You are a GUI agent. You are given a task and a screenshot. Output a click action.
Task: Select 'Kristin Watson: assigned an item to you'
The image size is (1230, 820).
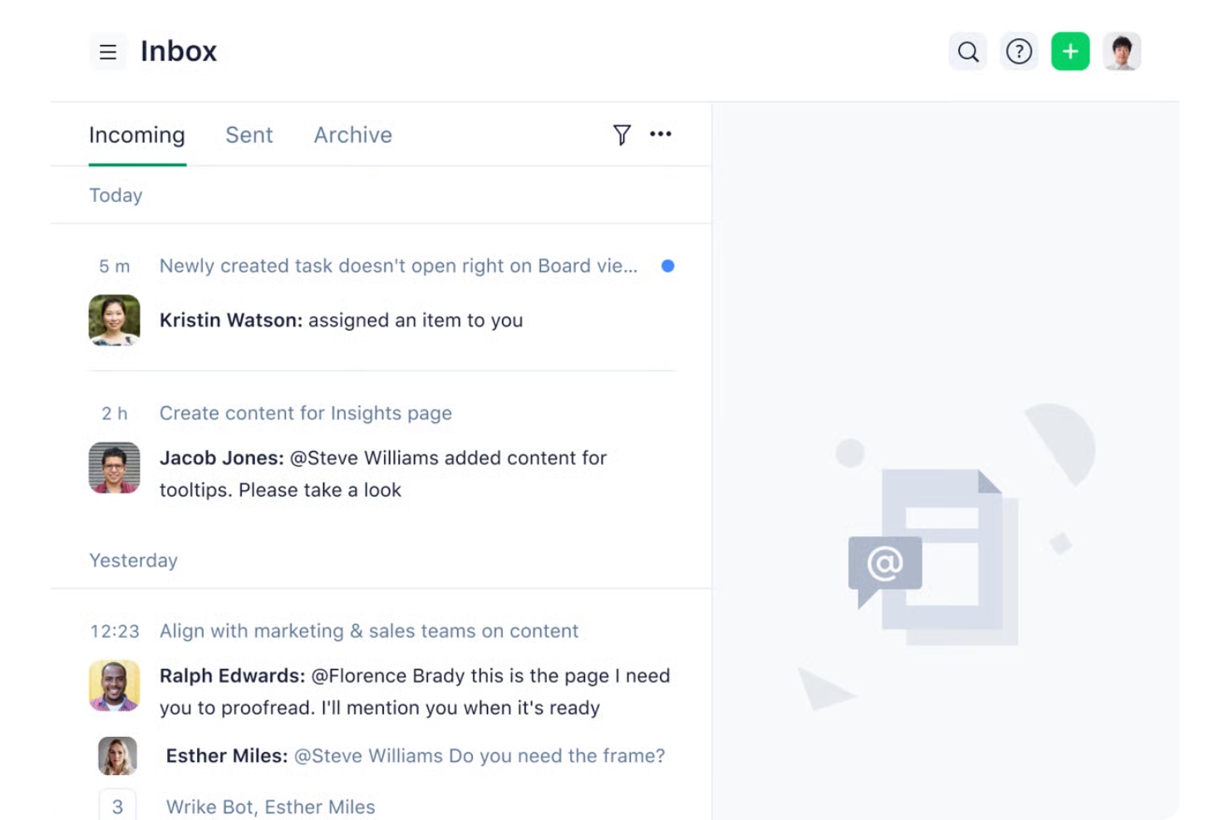[342, 320]
